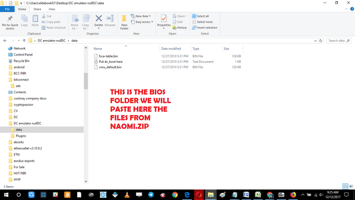This screenshot has width=355, height=200.
Task: Open ebooks folder in navigation tree
Action: 18,142
